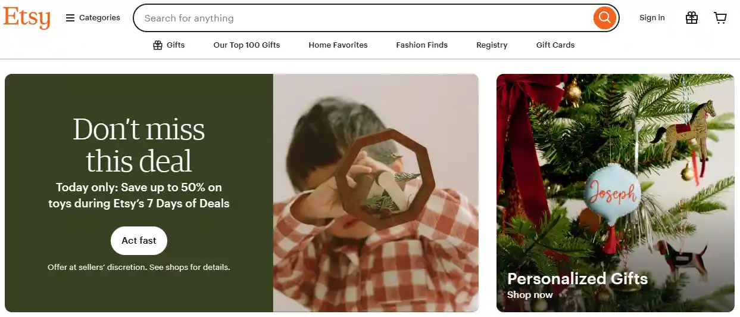740x317 pixels.
Task: Click the hamburger icon beside Categories
Action: point(70,18)
